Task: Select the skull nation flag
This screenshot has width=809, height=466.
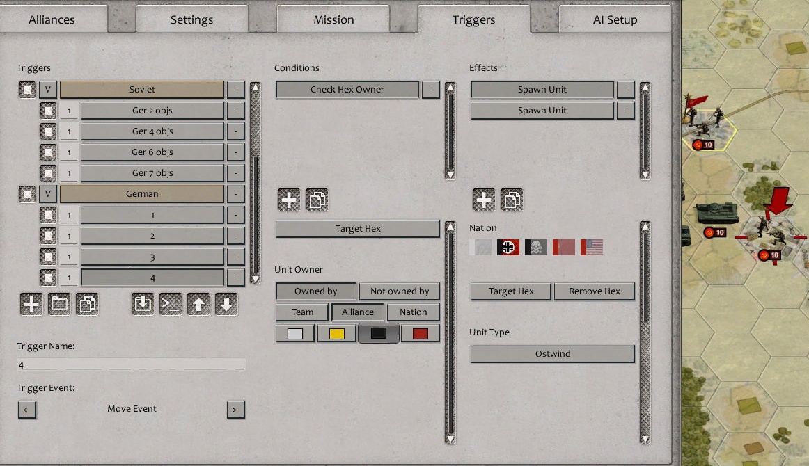Action: coord(536,248)
